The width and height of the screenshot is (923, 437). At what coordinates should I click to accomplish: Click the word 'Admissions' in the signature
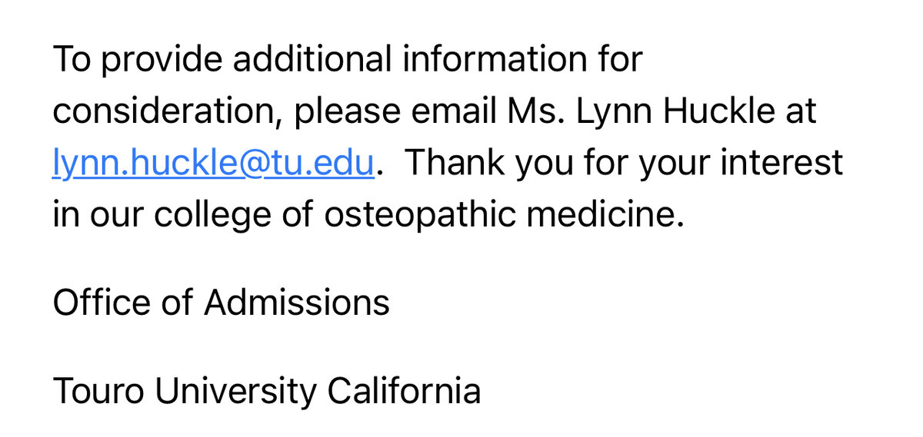296,302
